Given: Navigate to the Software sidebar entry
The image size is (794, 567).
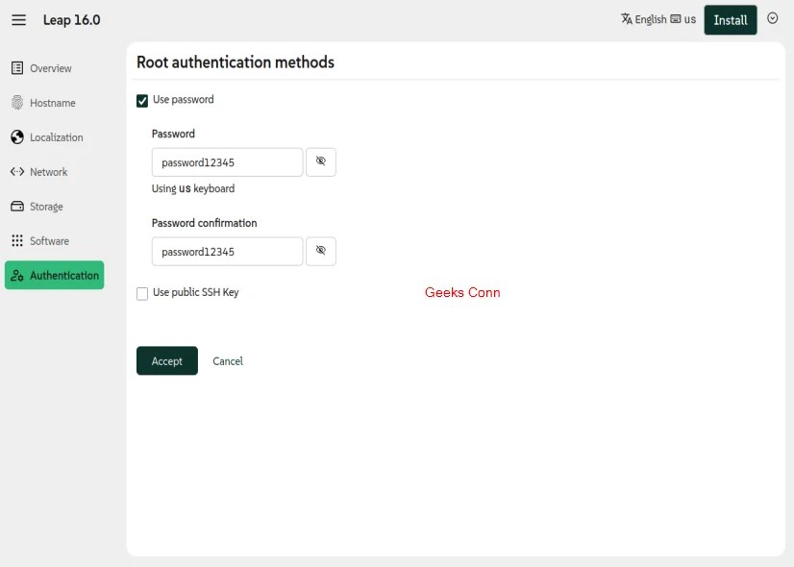Looking at the screenshot, I should coord(52,240).
